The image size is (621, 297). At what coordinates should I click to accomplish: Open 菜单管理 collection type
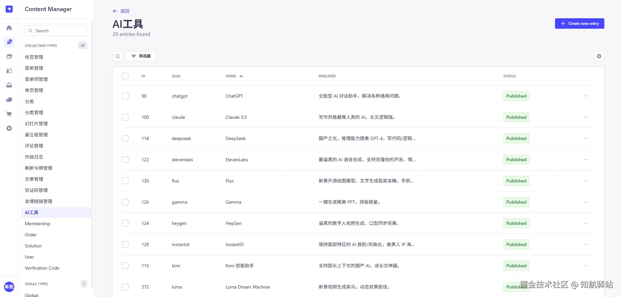click(34, 68)
